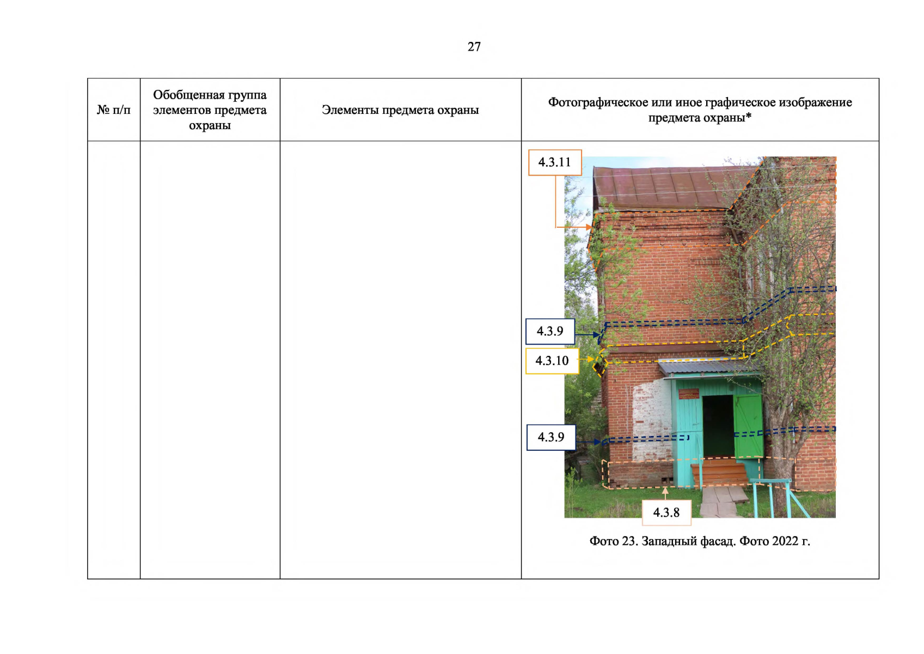Click the upper 4.3.9 callout label
Screen dimensions: 924x654
550,331
